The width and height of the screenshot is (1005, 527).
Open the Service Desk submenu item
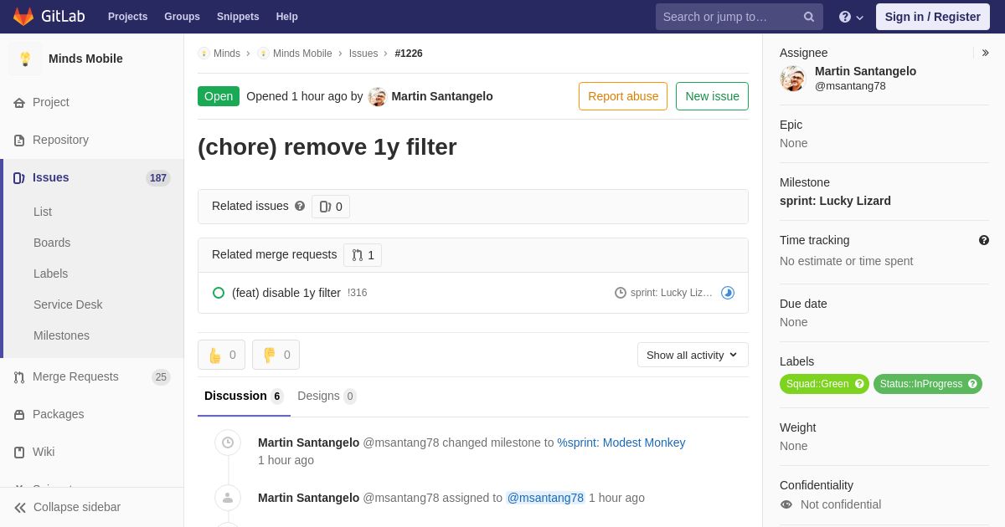[68, 304]
